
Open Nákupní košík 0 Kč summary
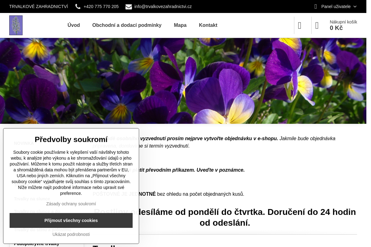343,25
